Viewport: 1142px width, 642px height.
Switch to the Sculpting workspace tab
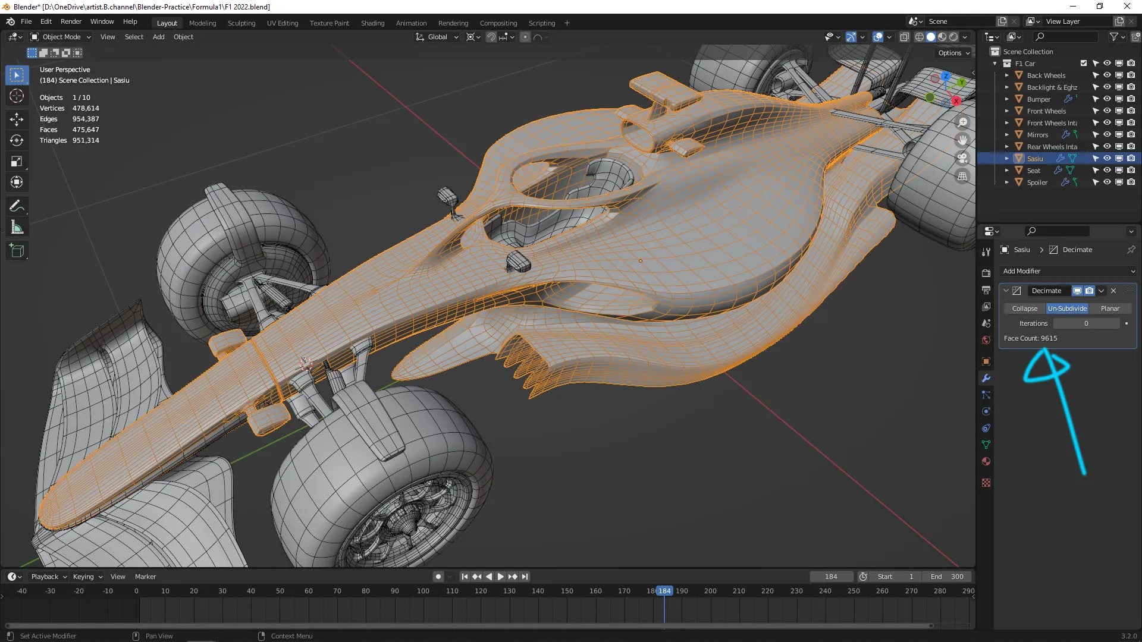pos(241,23)
